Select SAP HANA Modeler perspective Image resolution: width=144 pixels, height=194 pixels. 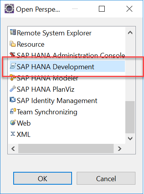(47, 78)
